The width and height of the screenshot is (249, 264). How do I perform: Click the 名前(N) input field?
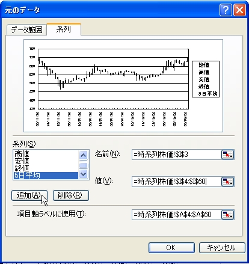176,155
